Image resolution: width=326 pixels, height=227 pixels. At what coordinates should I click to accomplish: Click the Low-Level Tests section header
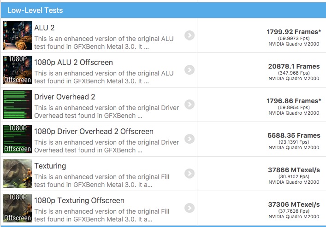click(x=36, y=10)
